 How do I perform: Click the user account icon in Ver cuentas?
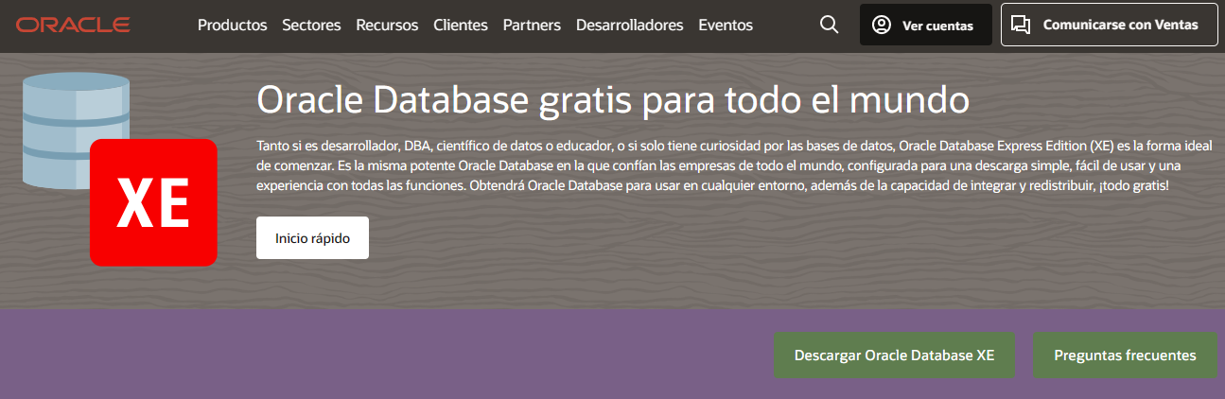(882, 25)
